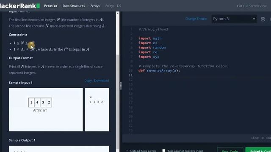The image size is (271, 152).
Task: Click the panel splitter drag handle
Action: point(121,86)
